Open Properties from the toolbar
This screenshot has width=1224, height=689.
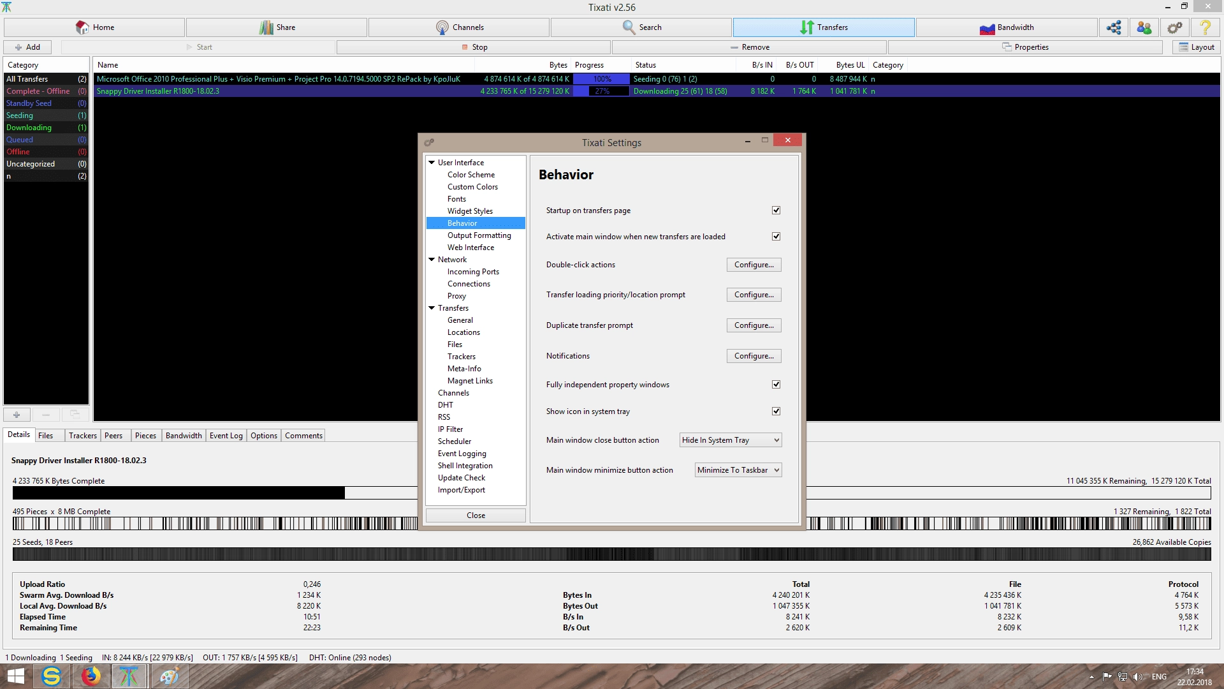tap(1025, 47)
